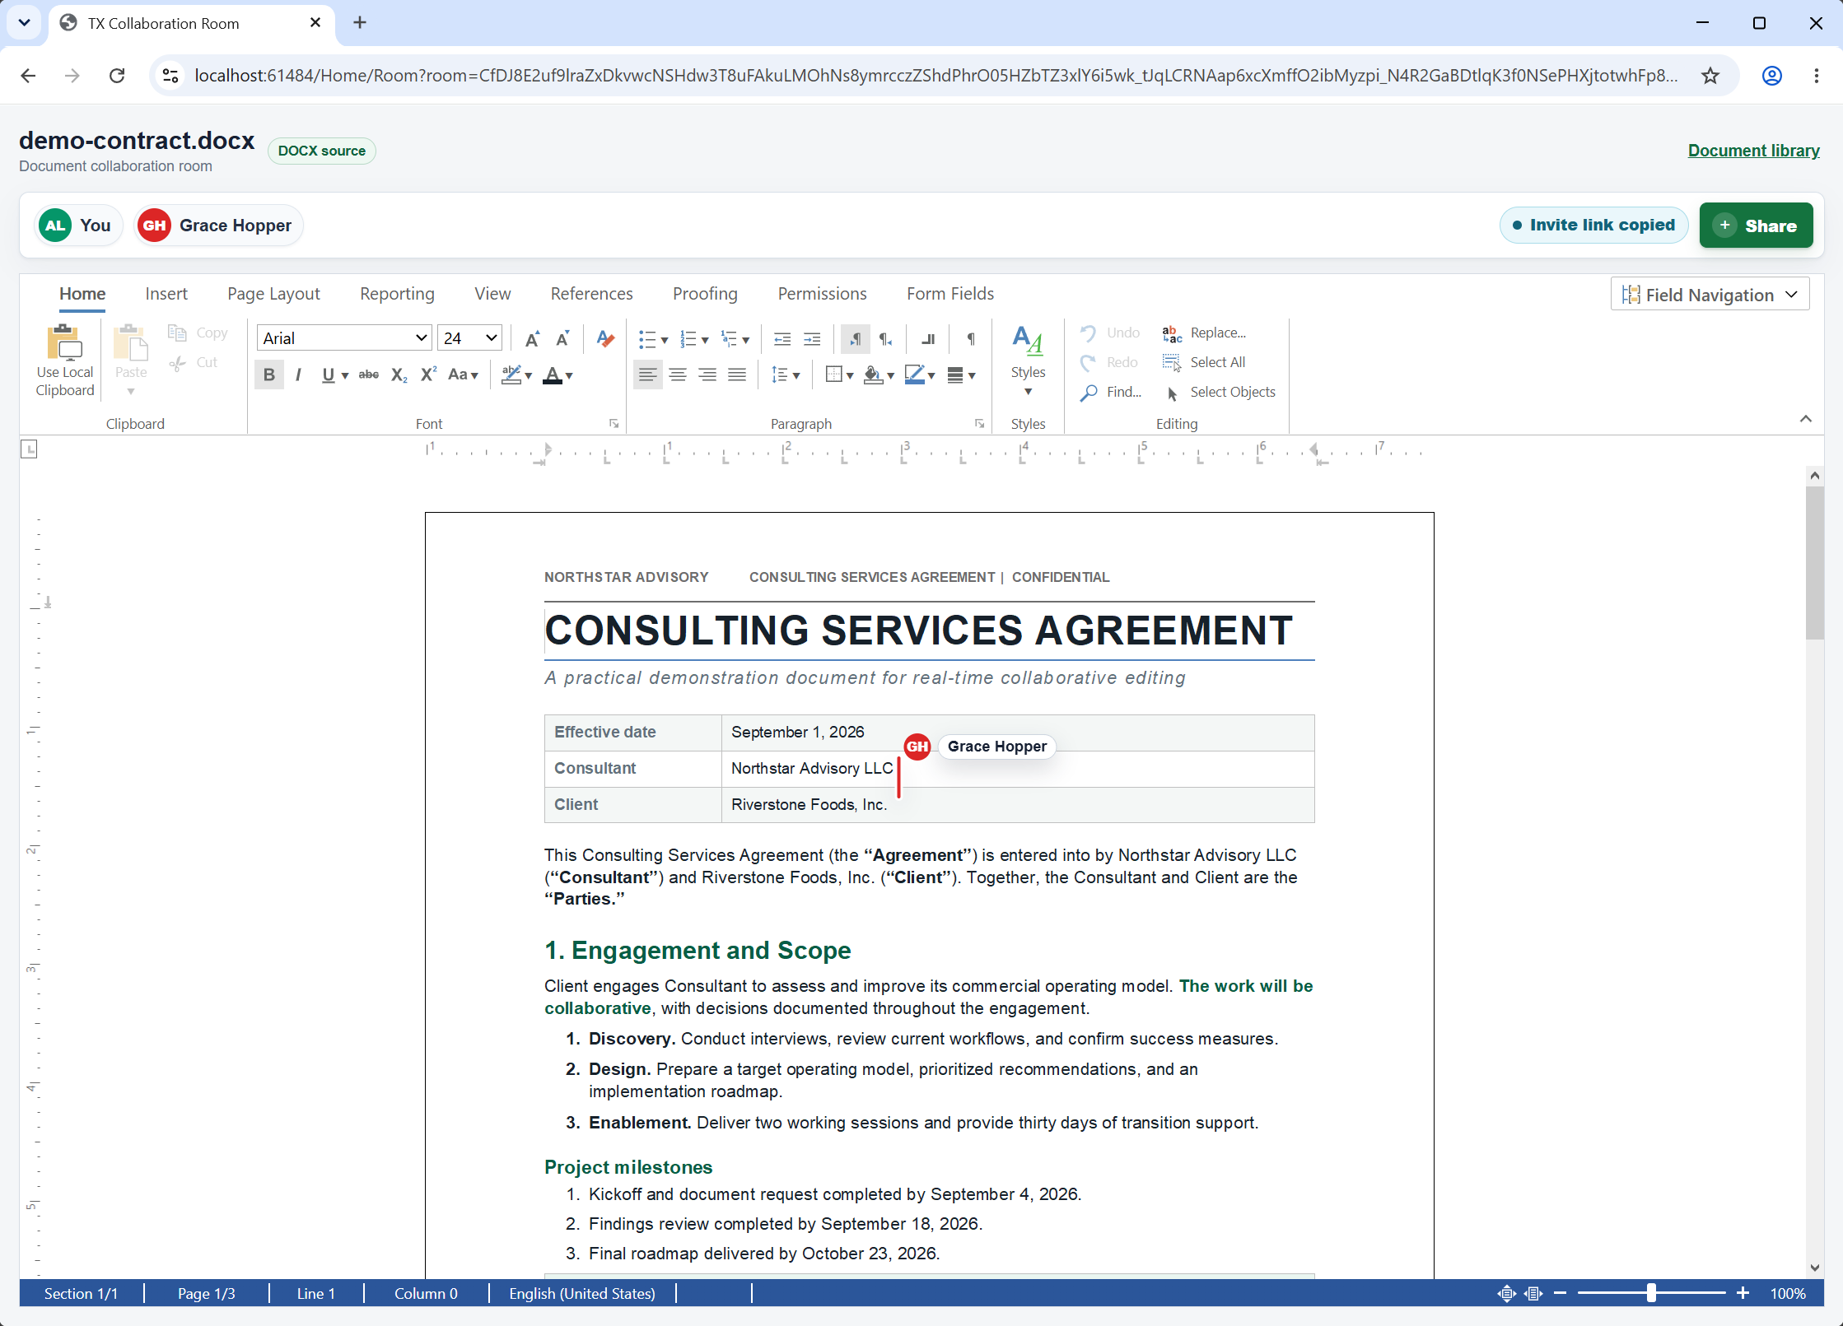This screenshot has width=1843, height=1326.
Task: Click the English (United States) language status
Action: (581, 1293)
